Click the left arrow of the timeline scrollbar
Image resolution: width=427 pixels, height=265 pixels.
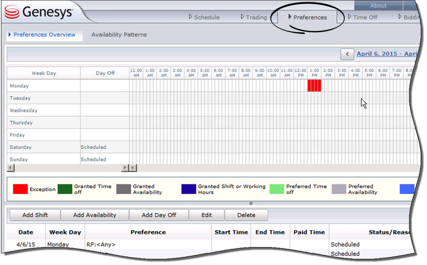[133, 168]
